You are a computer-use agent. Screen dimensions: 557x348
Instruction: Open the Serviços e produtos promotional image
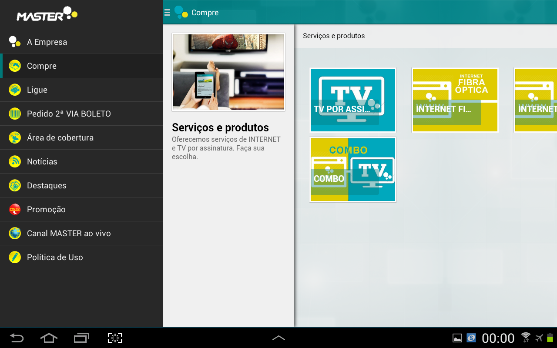(x=228, y=72)
